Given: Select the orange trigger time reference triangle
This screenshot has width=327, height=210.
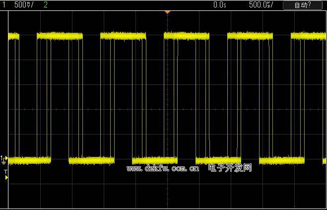Looking at the screenshot, I should (167, 11).
